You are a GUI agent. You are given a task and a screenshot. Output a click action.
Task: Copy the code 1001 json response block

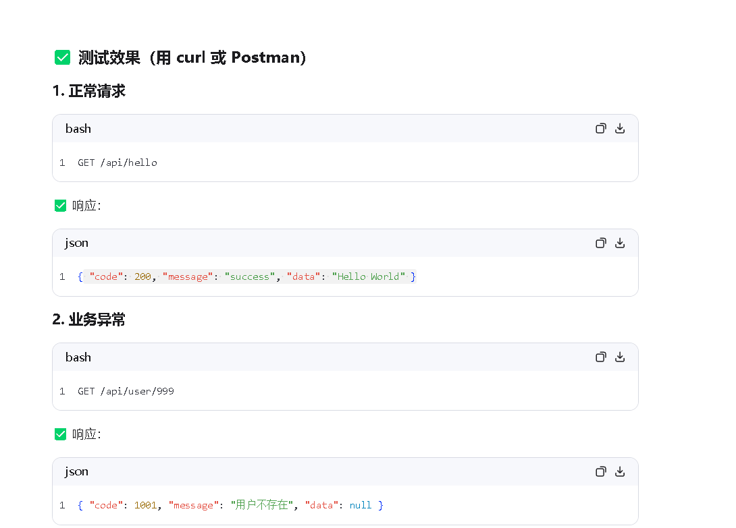click(x=601, y=472)
